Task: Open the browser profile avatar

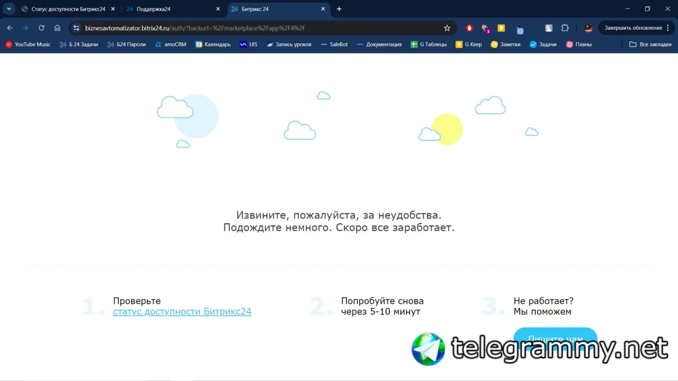Action: [588, 28]
